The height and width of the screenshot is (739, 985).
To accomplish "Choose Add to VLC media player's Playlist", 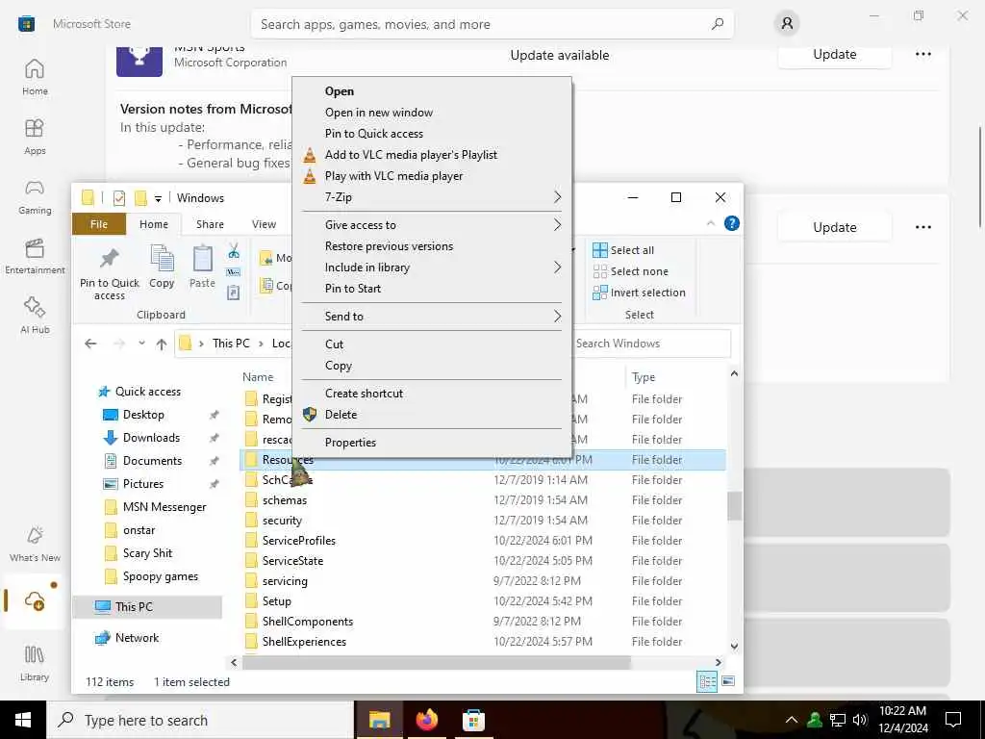I will click(432, 155).
